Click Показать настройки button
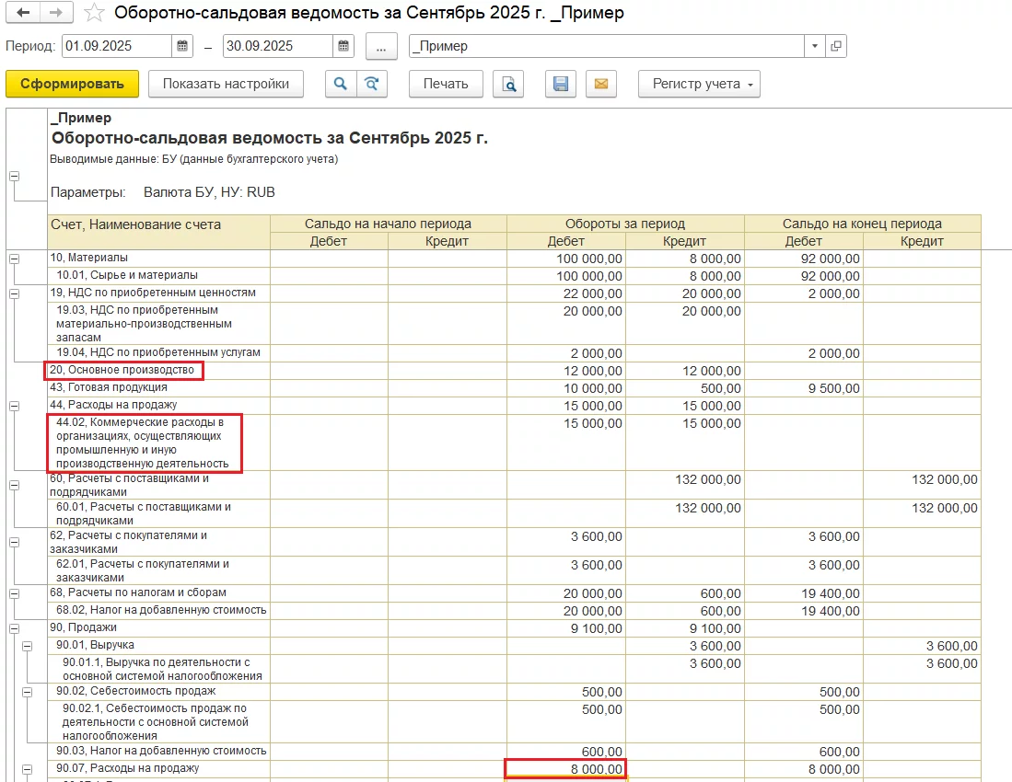Screen dimensions: 1012x782 (x=226, y=84)
